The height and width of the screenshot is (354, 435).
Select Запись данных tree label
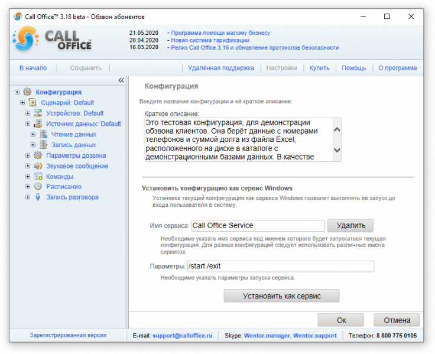(x=74, y=145)
